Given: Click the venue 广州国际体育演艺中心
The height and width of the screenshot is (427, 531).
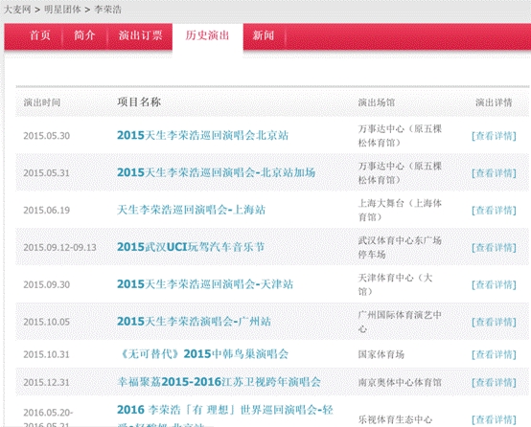Looking at the screenshot, I should coord(400,322).
